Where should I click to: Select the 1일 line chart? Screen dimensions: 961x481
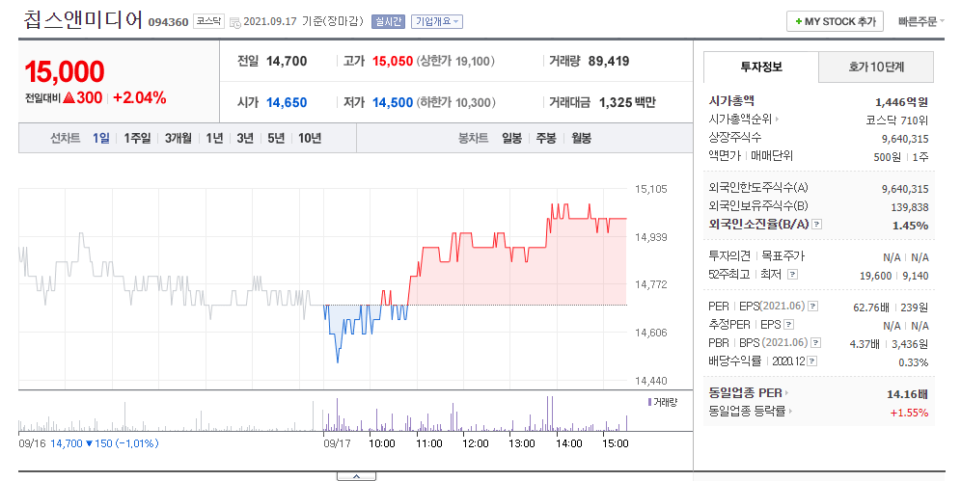(x=101, y=138)
